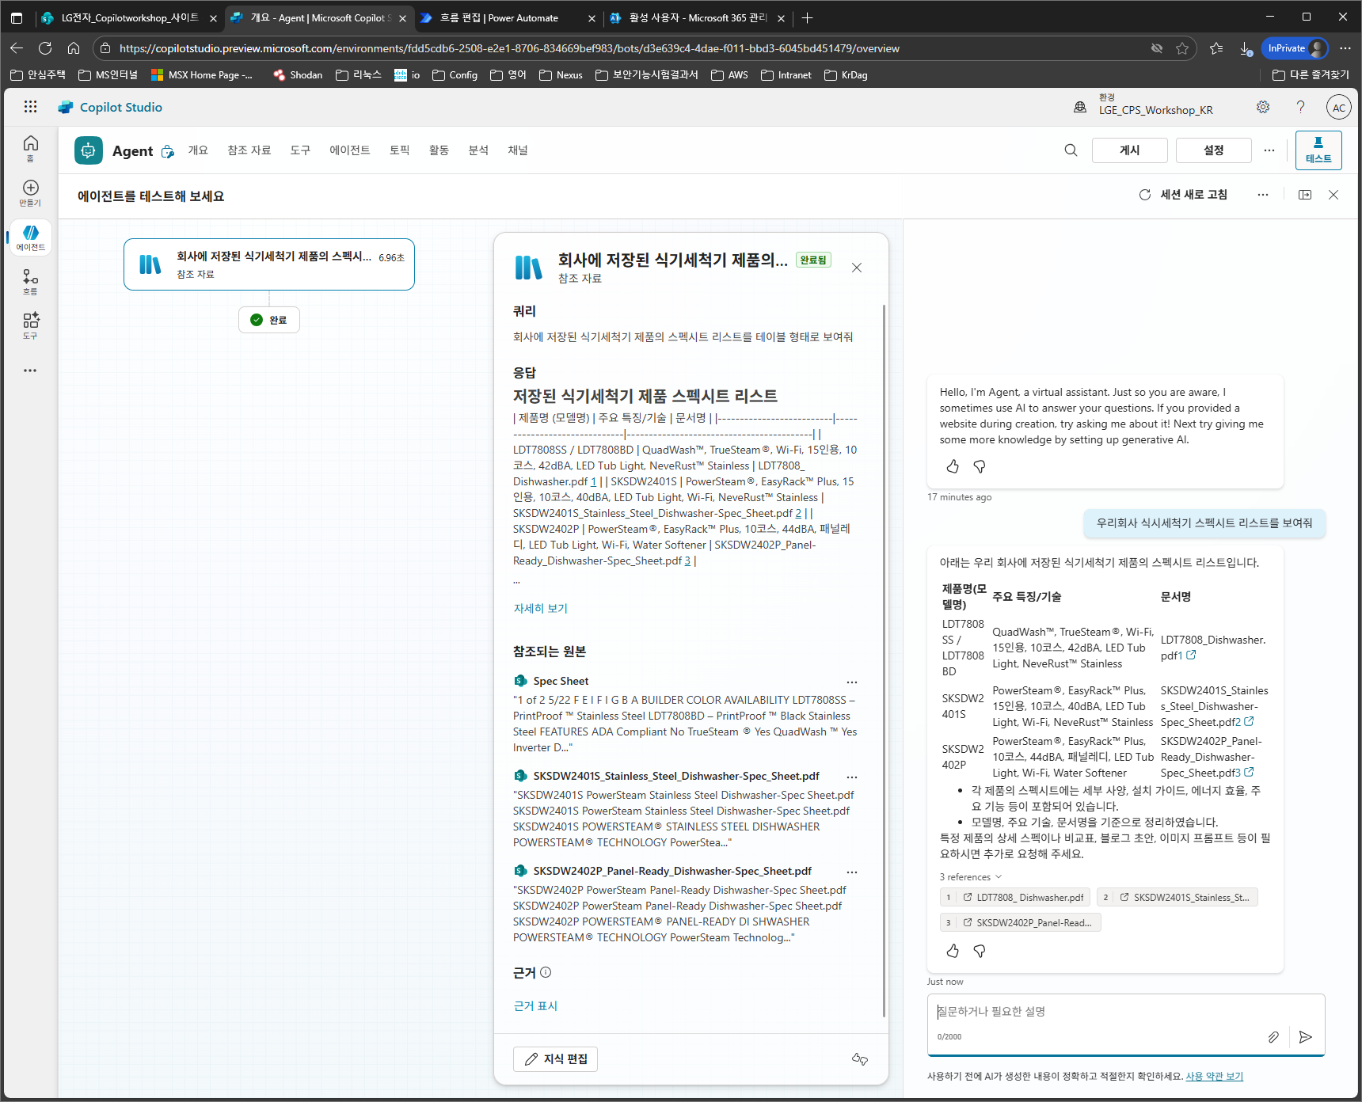Open the 도구 (tools) sidebar icon
1362x1102 pixels.
(30, 325)
